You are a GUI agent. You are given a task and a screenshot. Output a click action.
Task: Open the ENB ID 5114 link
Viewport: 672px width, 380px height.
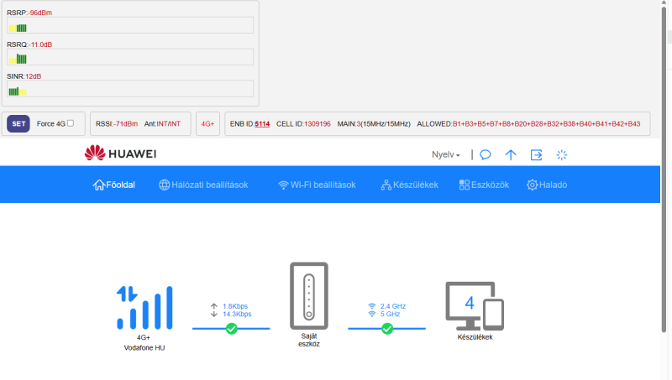(x=262, y=123)
